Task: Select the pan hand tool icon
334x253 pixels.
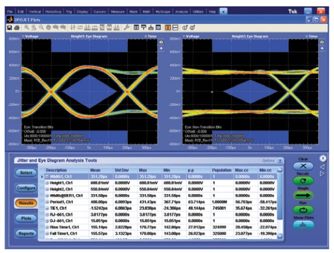Action: [48, 27]
